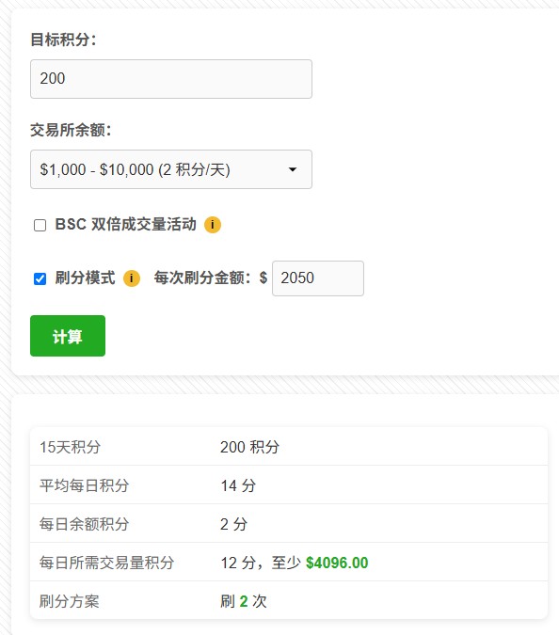Click the info icon next to 刷分模式
The image size is (559, 635).
[x=132, y=278]
